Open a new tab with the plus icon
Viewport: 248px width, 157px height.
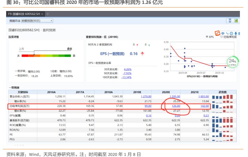pos(48,14)
